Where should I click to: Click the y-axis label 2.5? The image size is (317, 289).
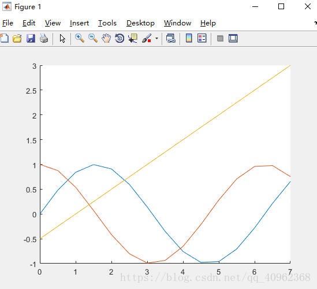point(31,91)
